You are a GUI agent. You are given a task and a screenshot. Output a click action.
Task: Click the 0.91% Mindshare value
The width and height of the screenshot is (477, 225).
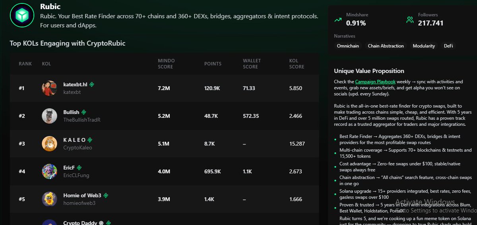(356, 23)
